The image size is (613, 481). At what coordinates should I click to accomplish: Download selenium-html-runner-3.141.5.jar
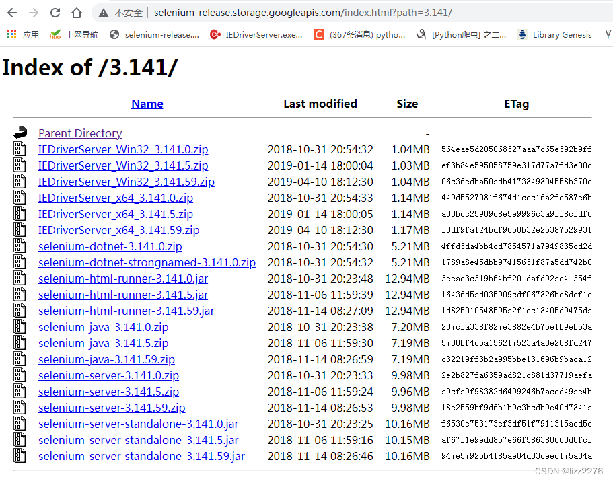(x=122, y=295)
